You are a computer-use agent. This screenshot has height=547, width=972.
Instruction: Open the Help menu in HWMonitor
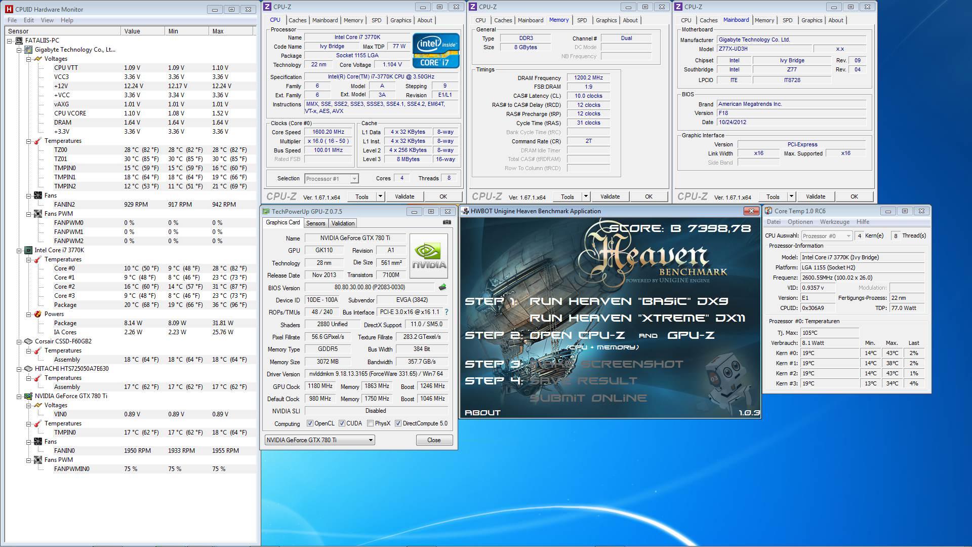[x=67, y=20]
